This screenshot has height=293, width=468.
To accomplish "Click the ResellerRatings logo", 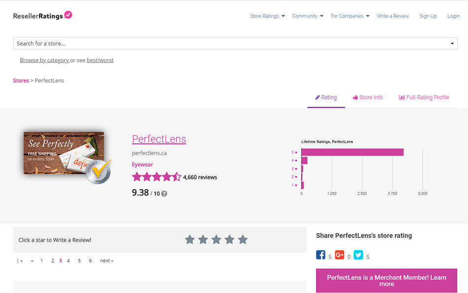I will [x=42, y=16].
